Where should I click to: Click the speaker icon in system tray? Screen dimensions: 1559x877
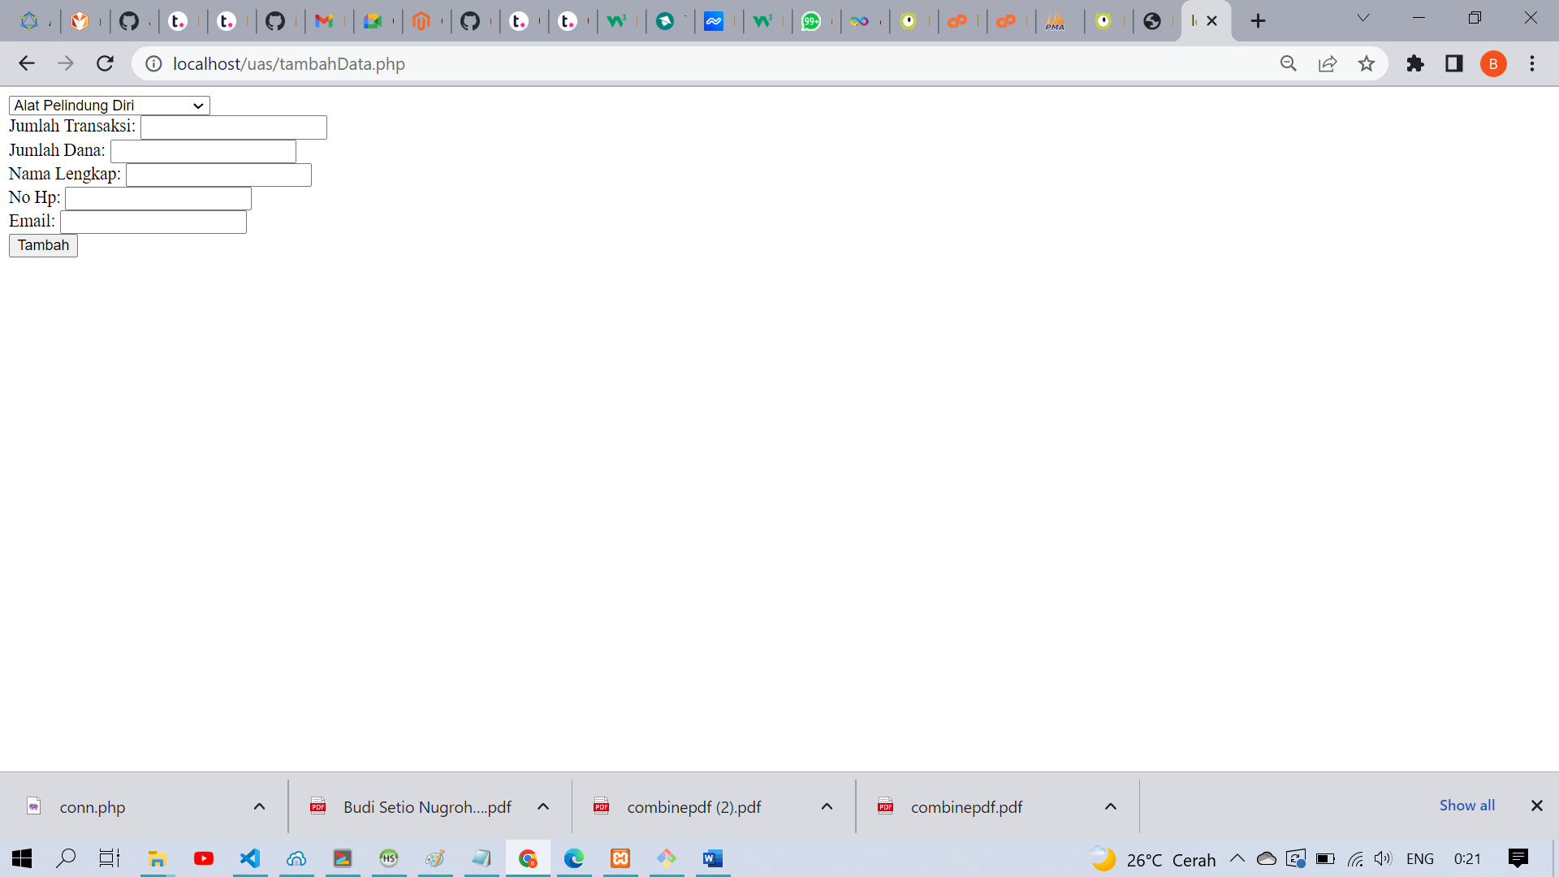click(x=1383, y=858)
